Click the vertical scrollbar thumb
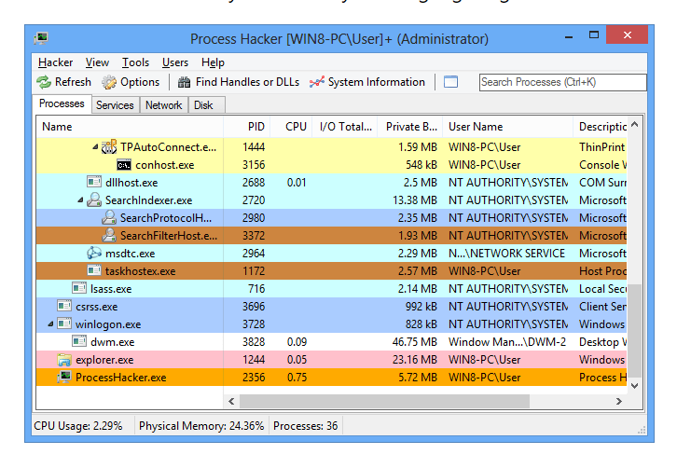 click(x=634, y=330)
